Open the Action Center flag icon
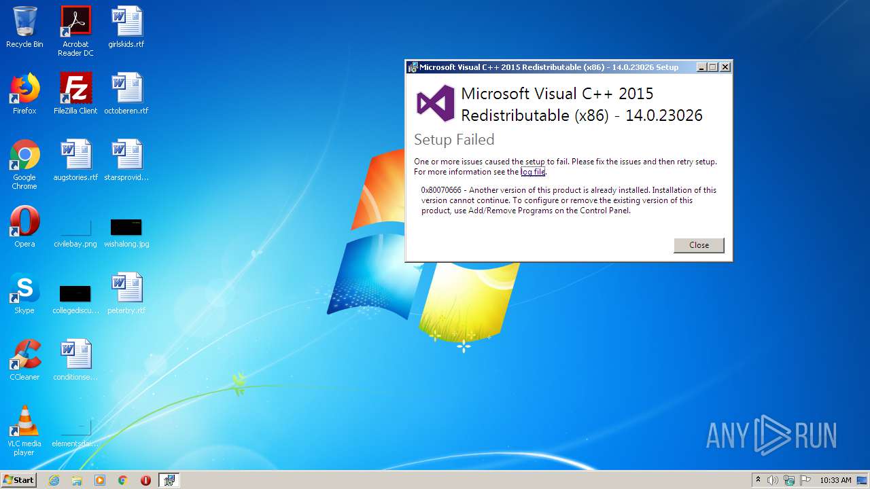Viewport: 870px width, 489px height. (x=805, y=480)
